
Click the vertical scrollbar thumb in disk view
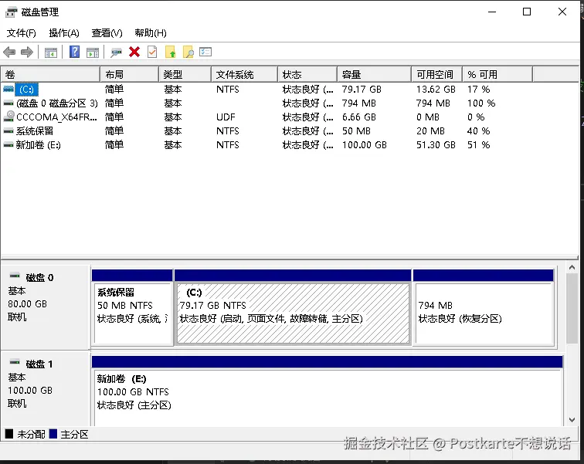coord(572,309)
